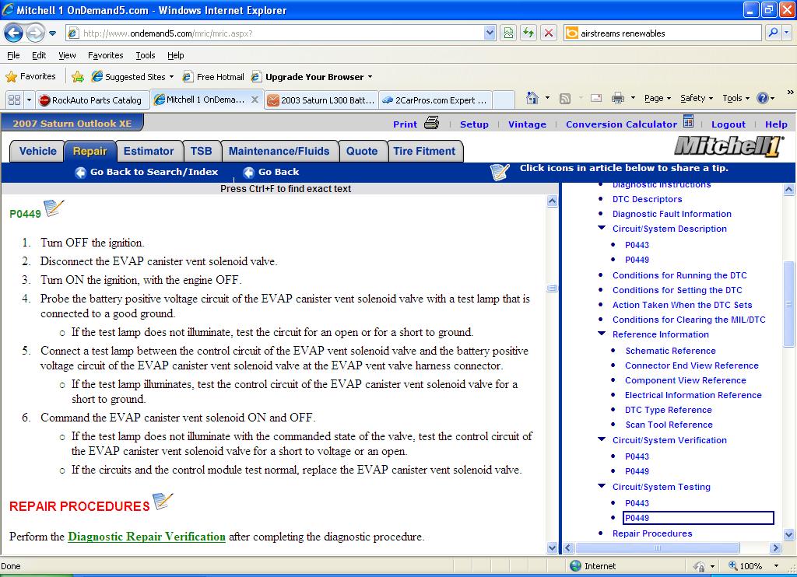This screenshot has height=577, width=797.
Task: Click the article pane vertical scrollbar thumb
Action: [552, 288]
